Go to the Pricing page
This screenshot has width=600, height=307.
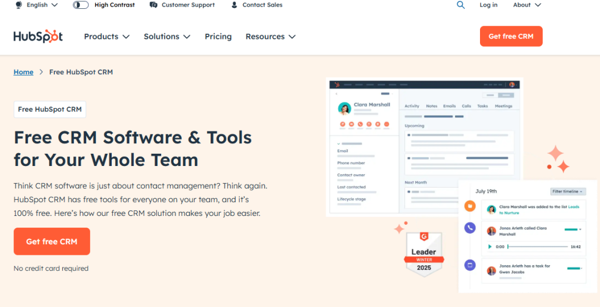[218, 37]
